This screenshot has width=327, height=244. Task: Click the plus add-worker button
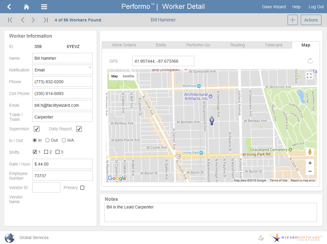click(x=293, y=20)
